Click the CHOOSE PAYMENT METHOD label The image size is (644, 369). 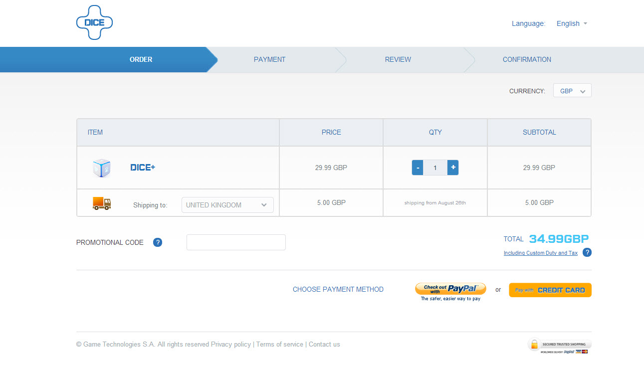(338, 289)
